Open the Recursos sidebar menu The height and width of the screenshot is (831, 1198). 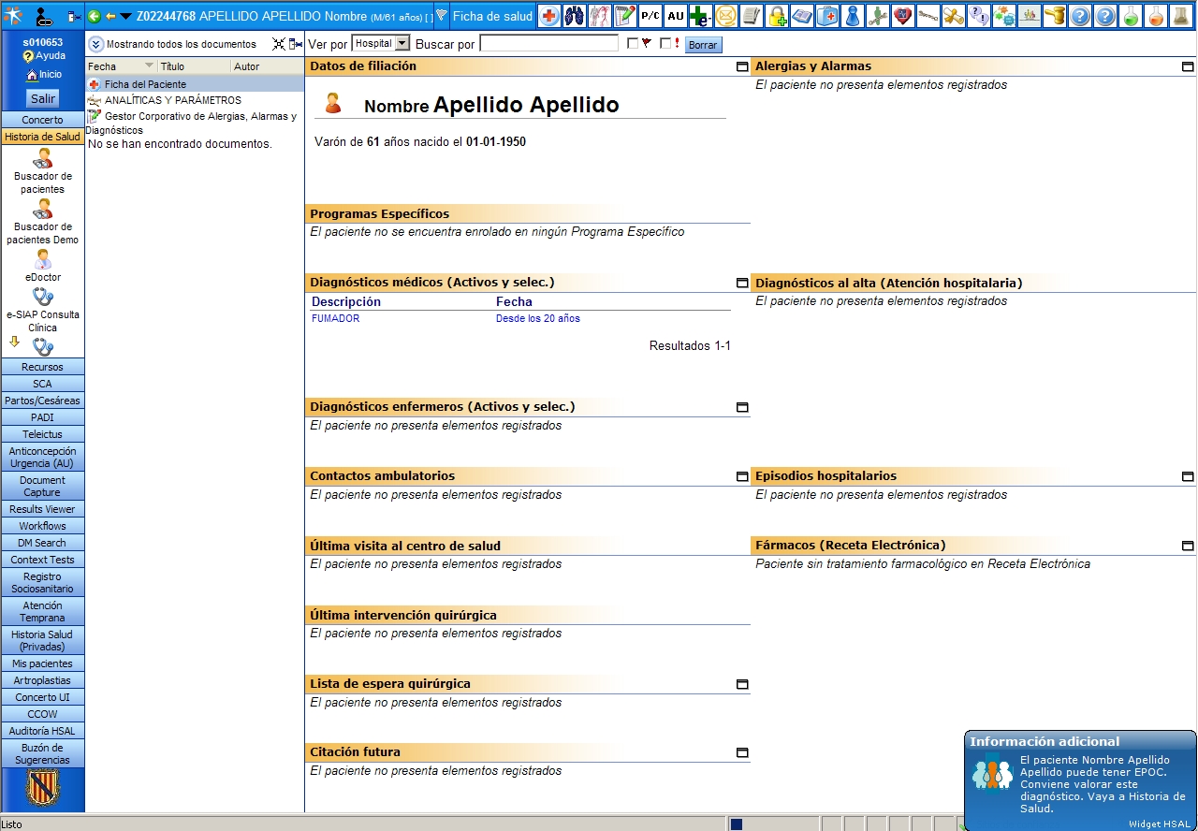pos(42,367)
